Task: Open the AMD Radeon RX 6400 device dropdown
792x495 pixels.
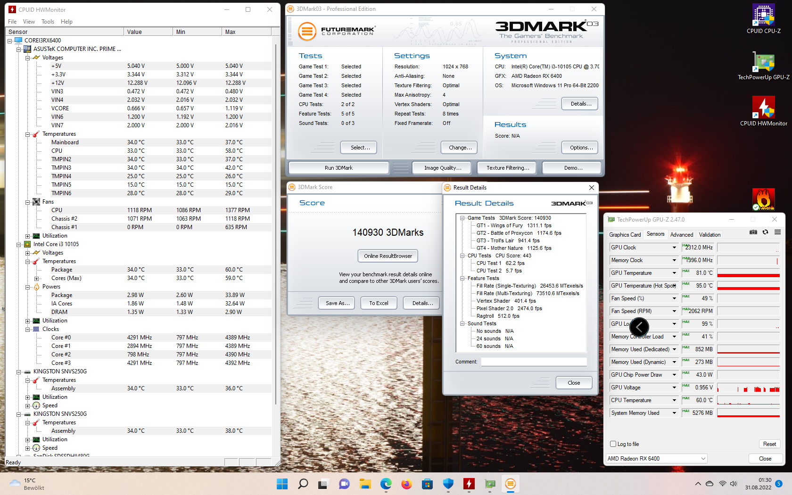Action: point(657,459)
